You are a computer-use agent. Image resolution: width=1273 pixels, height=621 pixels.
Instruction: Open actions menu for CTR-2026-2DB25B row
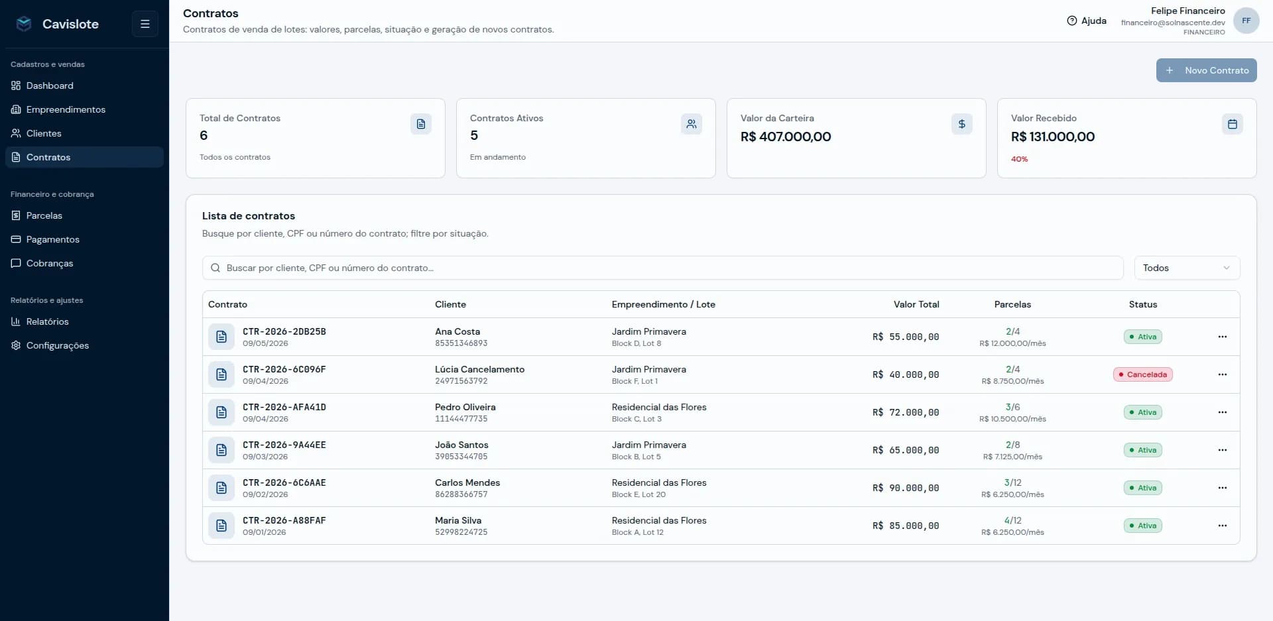pyautogui.click(x=1222, y=337)
